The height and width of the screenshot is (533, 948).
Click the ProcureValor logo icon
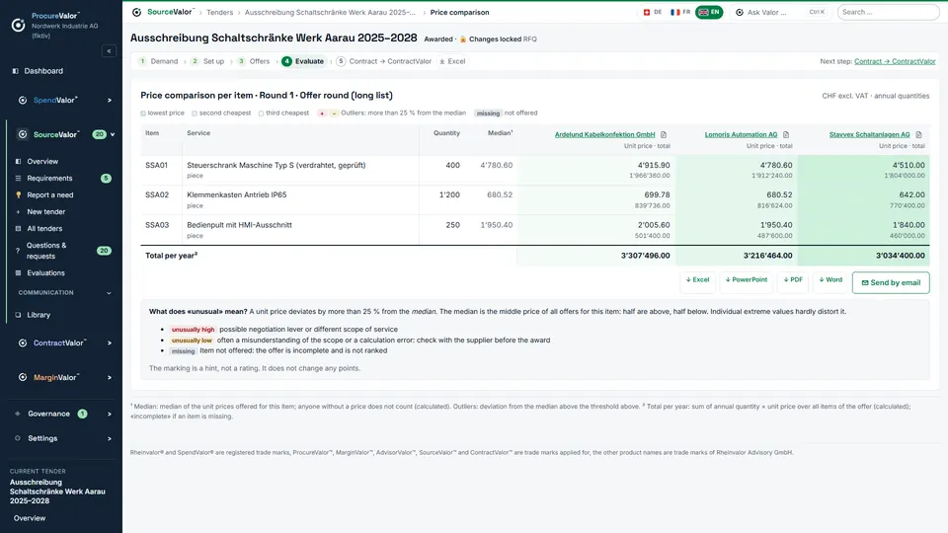[x=18, y=25]
